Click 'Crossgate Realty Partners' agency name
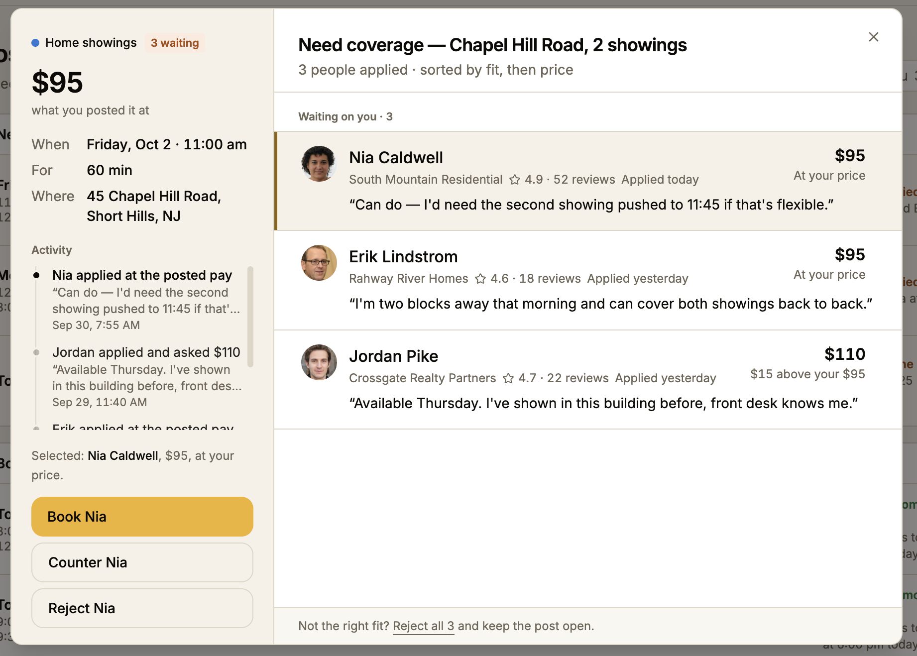Image resolution: width=917 pixels, height=656 pixels. click(423, 378)
